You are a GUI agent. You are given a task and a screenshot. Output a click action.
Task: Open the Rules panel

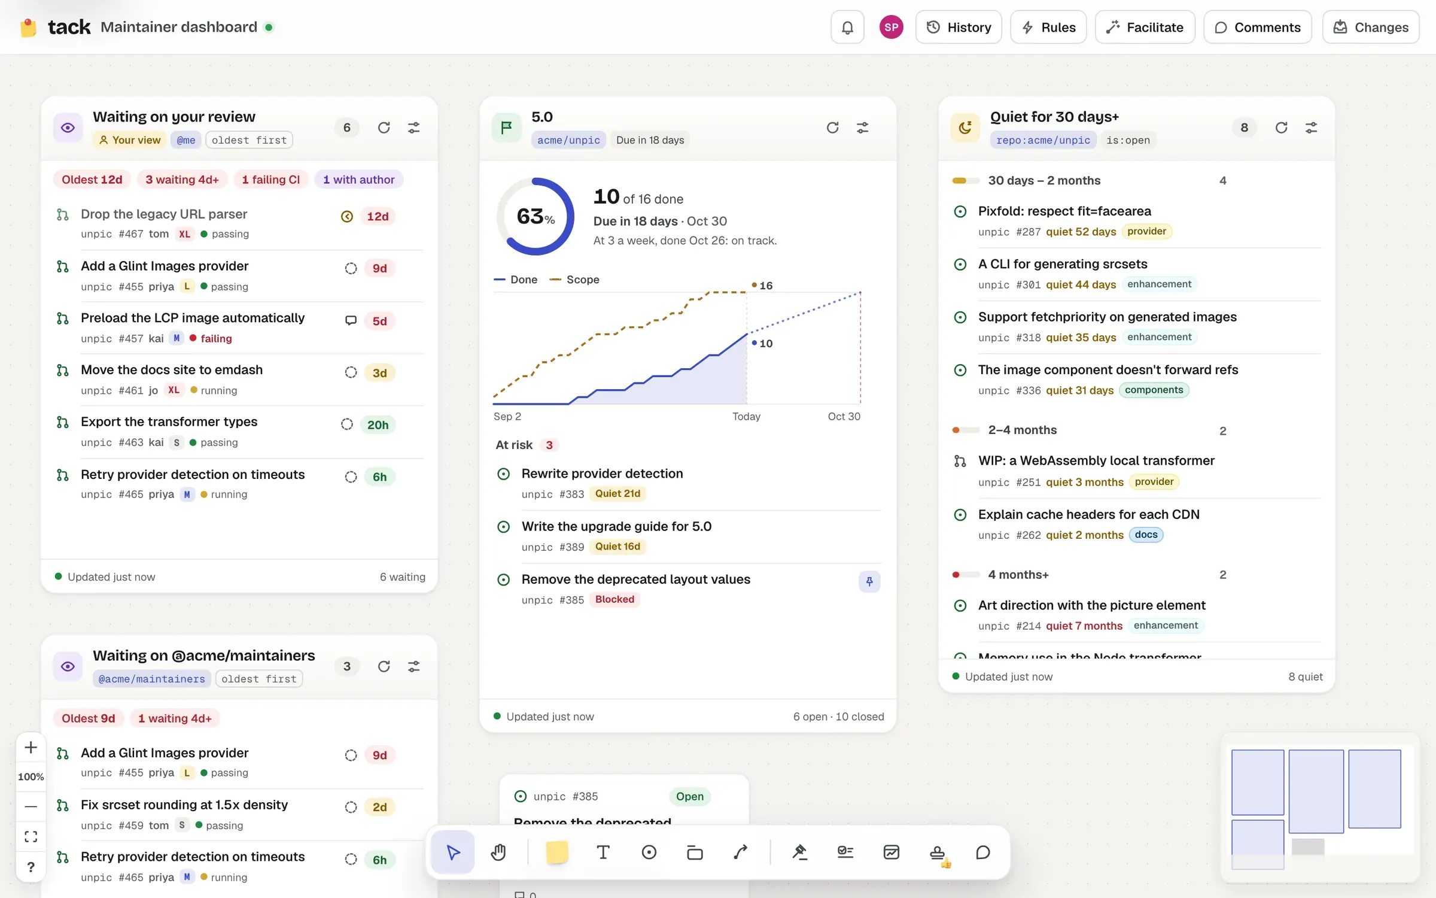(x=1048, y=27)
